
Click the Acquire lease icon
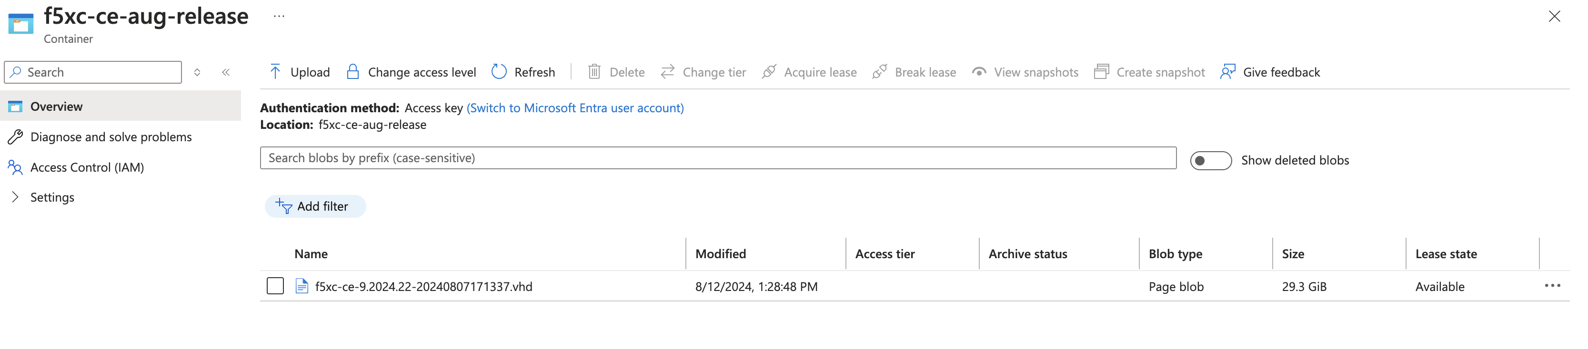pos(769,72)
